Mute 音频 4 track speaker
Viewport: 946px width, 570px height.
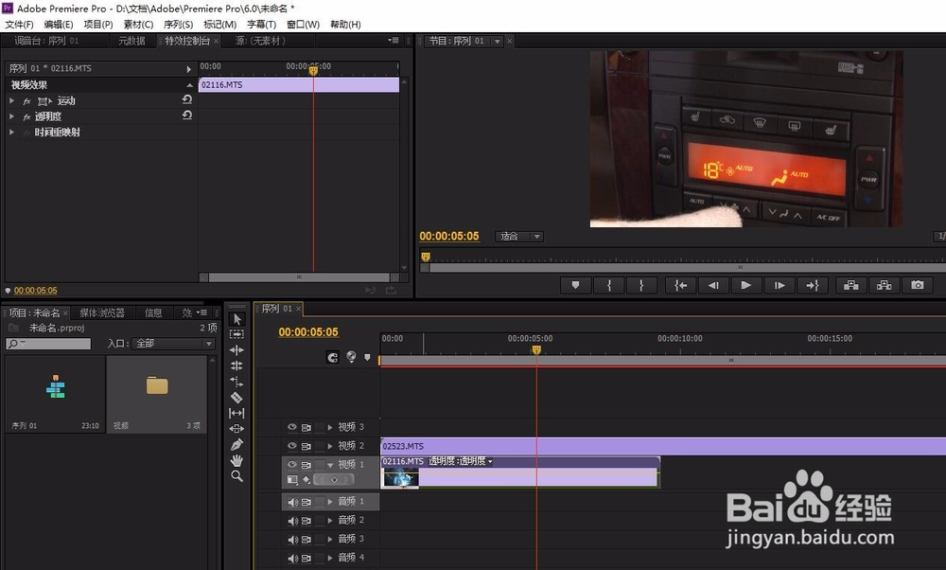point(292,558)
